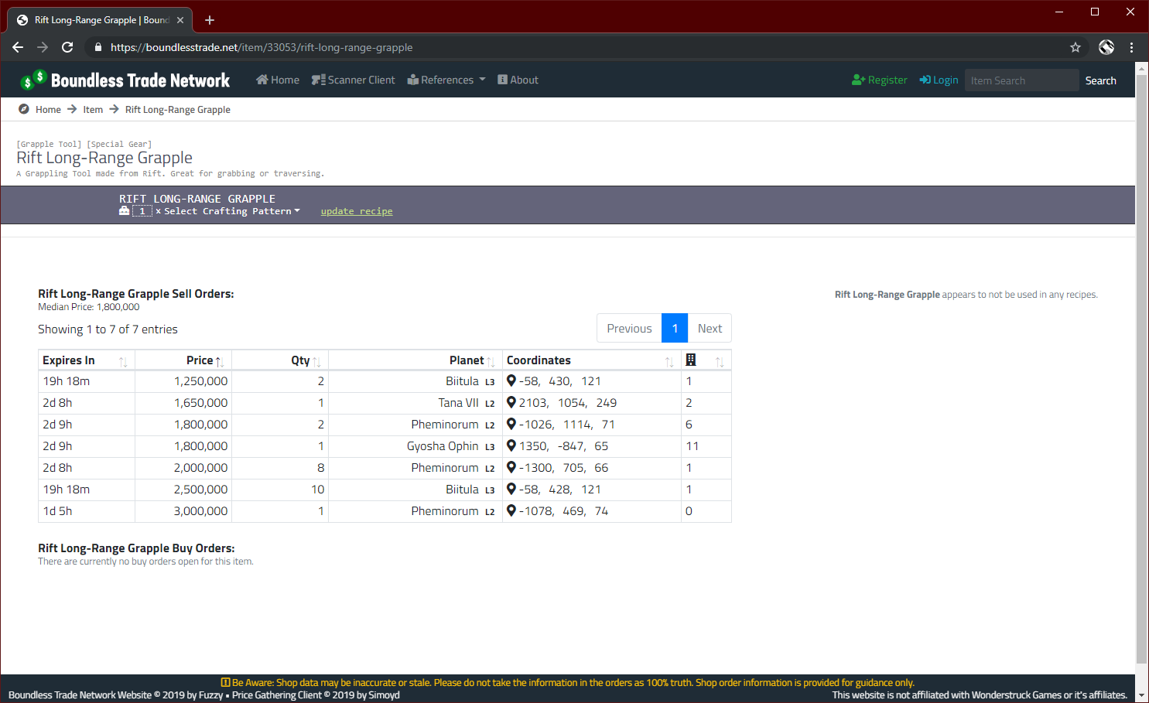
Task: Expand the References menu
Action: click(446, 80)
